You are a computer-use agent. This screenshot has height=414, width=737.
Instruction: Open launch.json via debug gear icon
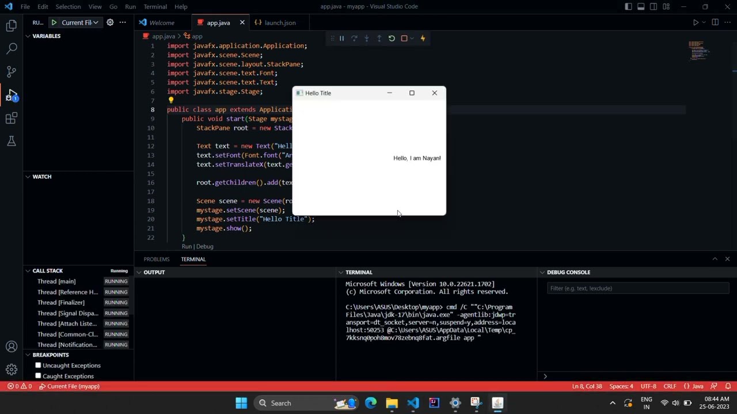[110, 22]
